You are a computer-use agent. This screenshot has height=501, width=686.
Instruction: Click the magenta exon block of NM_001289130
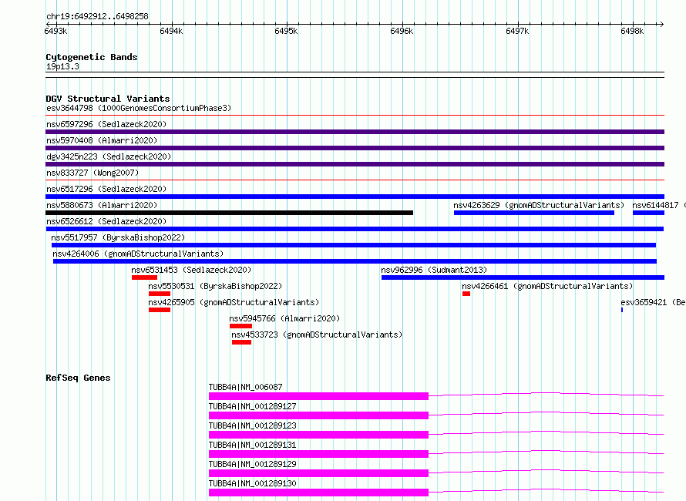coord(318,493)
